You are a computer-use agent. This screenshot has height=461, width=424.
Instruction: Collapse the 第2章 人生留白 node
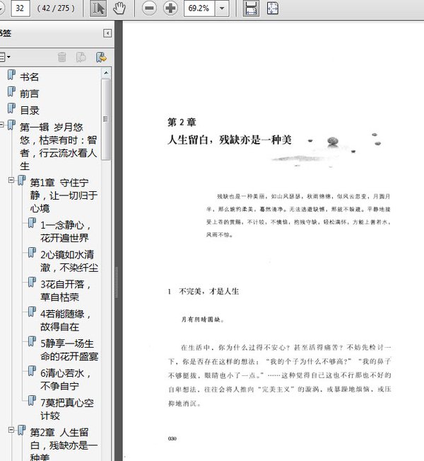point(11,430)
